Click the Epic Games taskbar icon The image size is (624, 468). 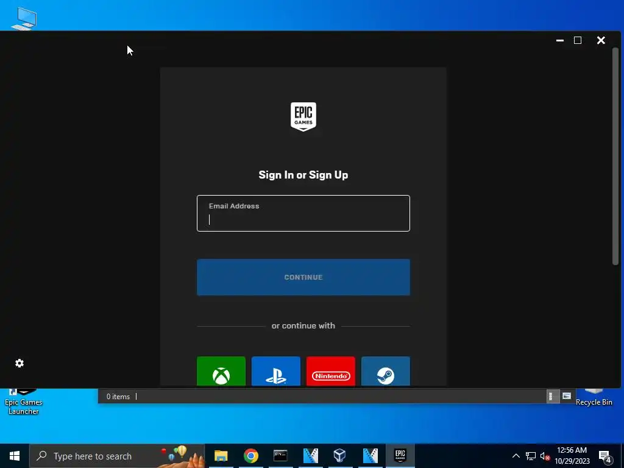coord(400,456)
